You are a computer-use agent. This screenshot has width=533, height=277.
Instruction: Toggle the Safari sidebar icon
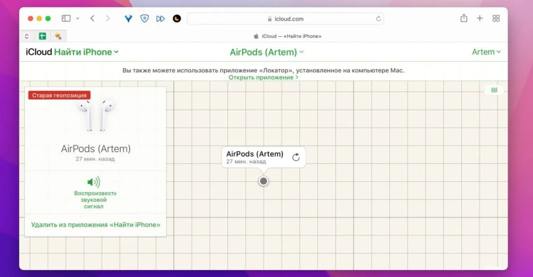coord(66,18)
